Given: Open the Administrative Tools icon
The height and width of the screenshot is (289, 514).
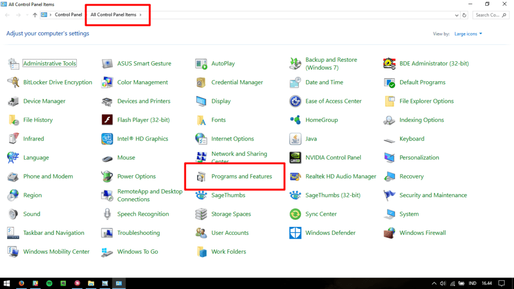Looking at the screenshot, I should tap(13, 64).
